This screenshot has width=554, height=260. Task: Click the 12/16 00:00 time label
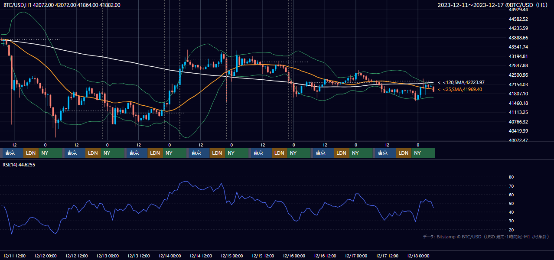(x=294, y=256)
